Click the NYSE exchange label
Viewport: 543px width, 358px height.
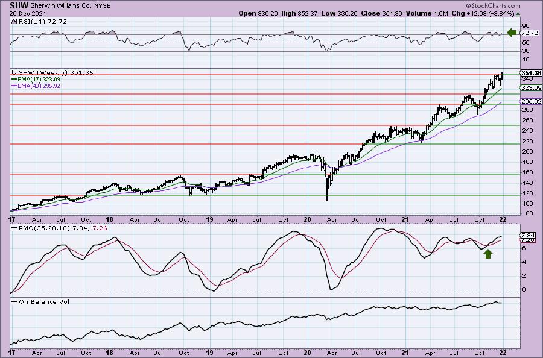click(x=102, y=6)
